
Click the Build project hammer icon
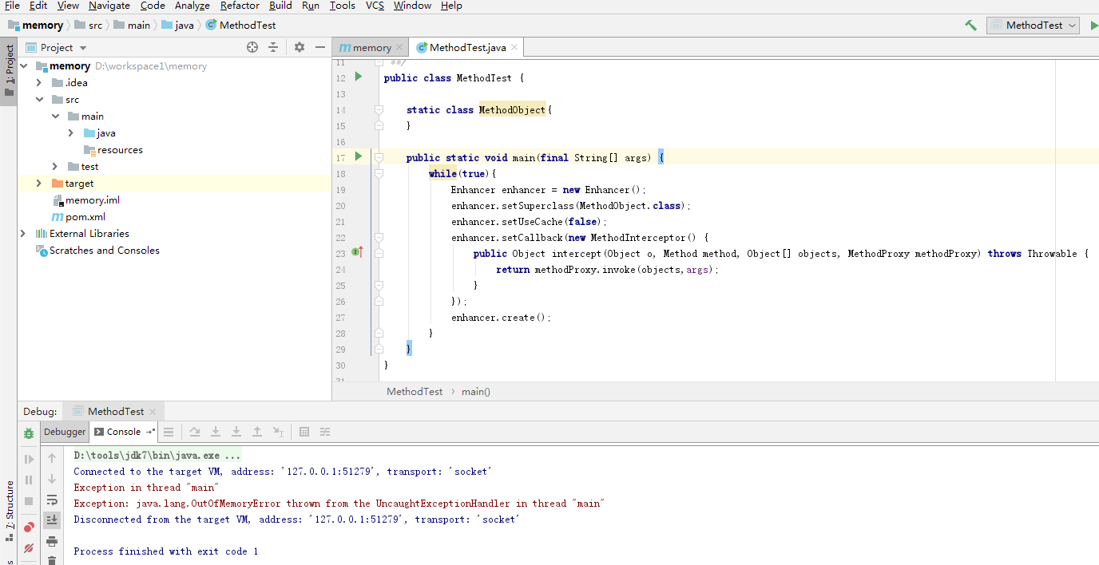click(970, 26)
